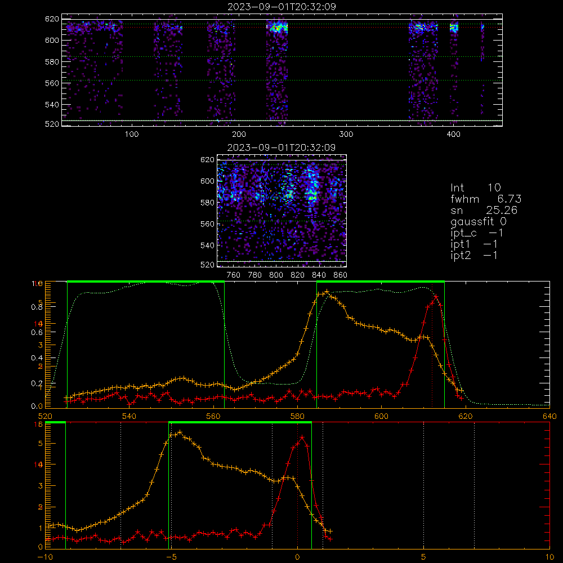Click the x-axis label 300 on top spectrogram

tap(346, 134)
